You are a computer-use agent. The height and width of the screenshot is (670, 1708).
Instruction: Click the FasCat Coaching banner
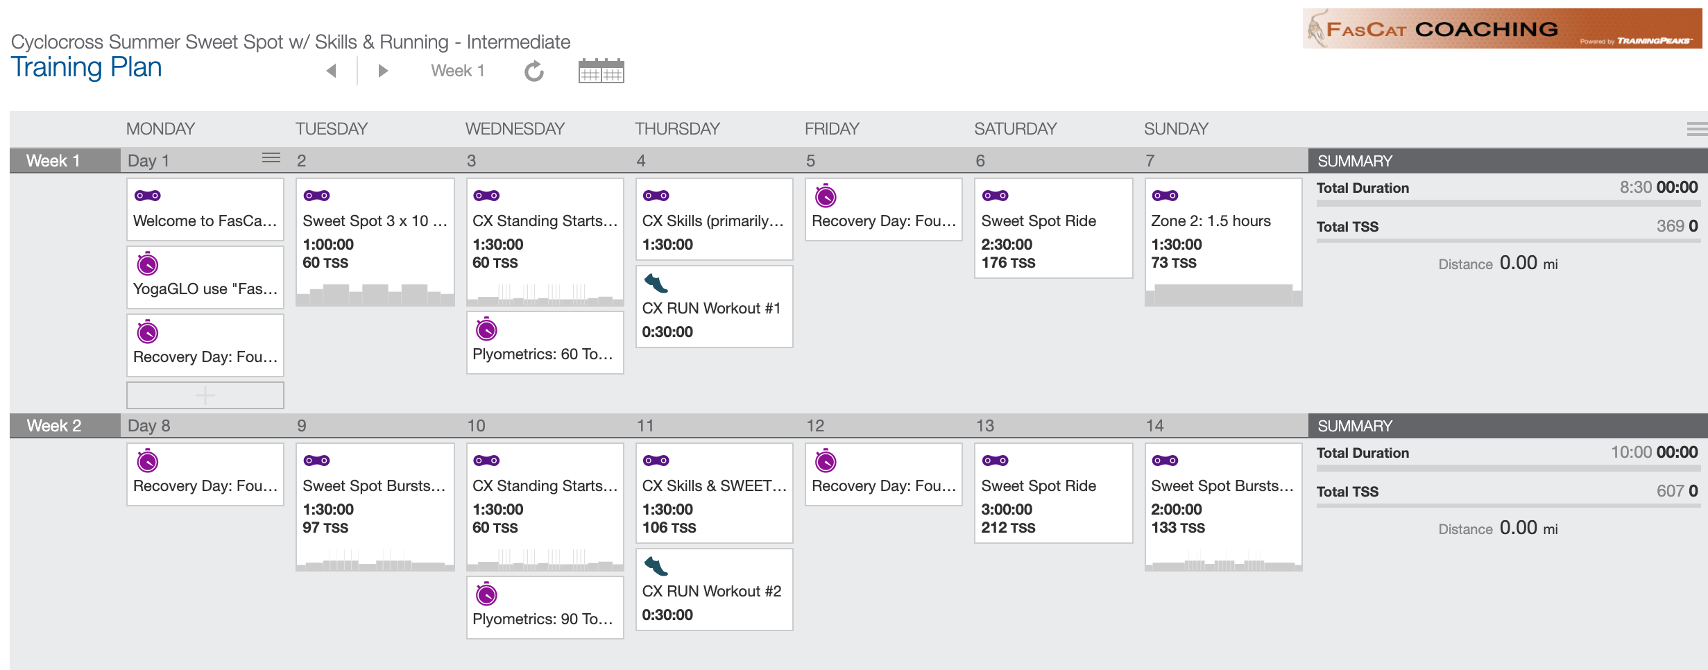(x=1503, y=28)
